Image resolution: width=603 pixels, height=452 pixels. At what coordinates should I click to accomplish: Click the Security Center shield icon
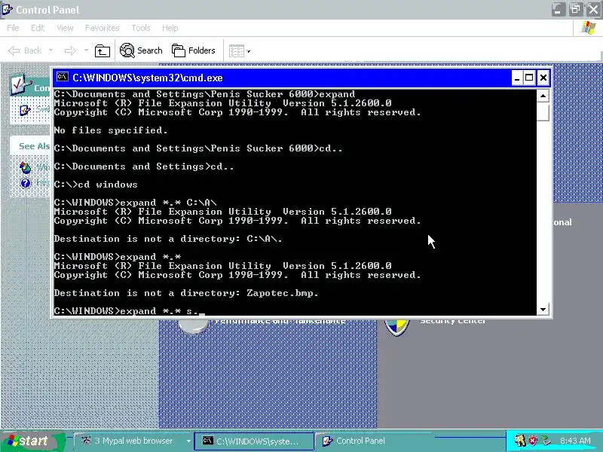point(397,327)
